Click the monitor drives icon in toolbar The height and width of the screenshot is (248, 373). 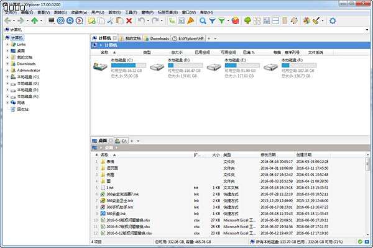tap(51, 21)
